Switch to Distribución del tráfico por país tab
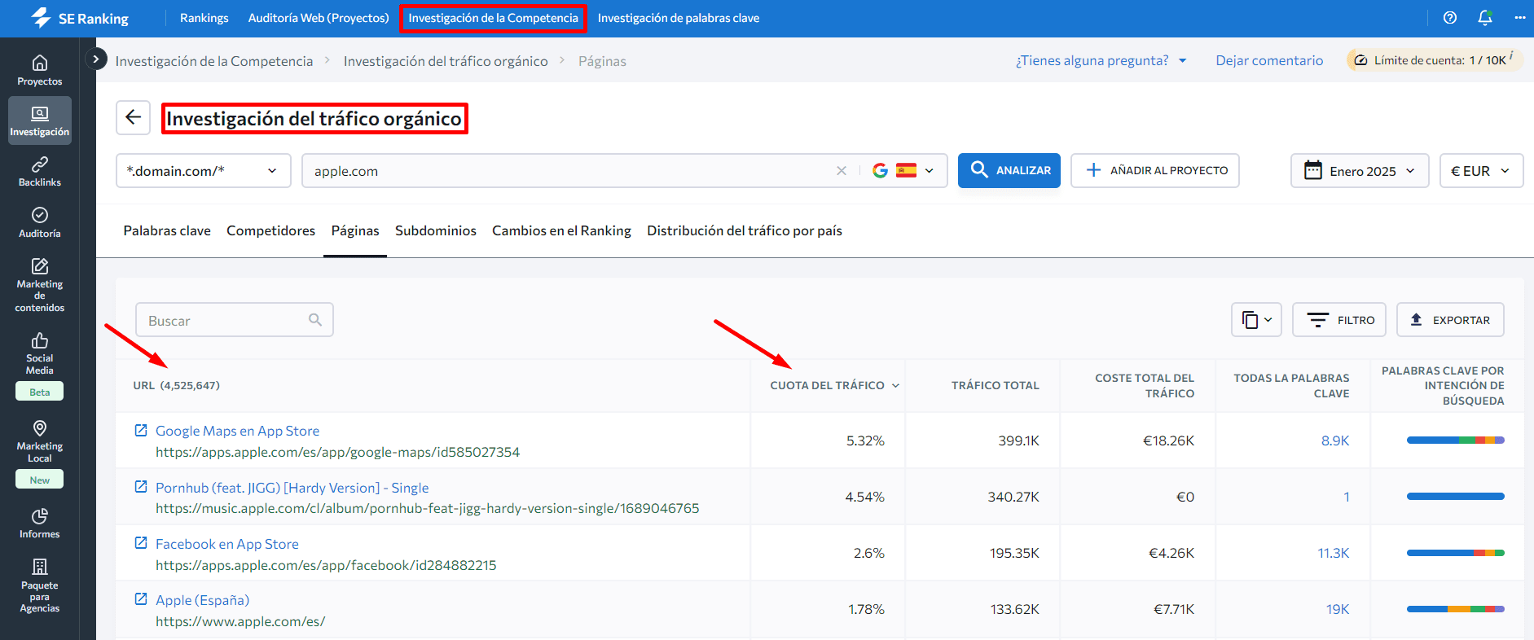 [x=745, y=230]
